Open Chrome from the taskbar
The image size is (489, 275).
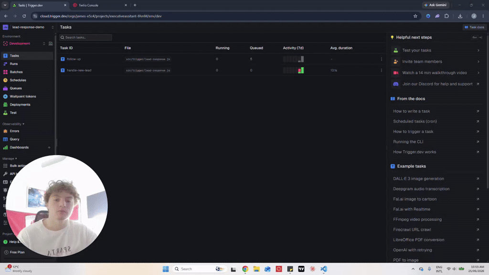point(245,269)
